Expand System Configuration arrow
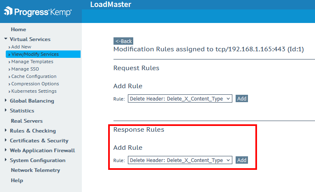The width and height of the screenshot is (315, 192). [x=6, y=160]
